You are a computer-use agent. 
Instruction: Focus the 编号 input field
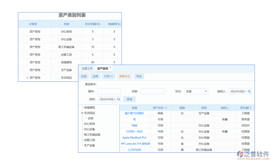pyautogui.click(x=109, y=92)
